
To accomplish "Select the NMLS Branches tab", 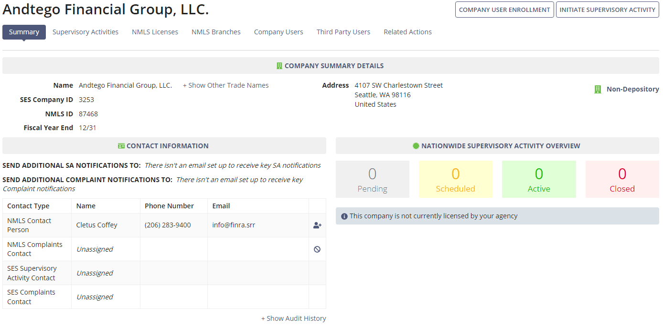I will tap(216, 32).
